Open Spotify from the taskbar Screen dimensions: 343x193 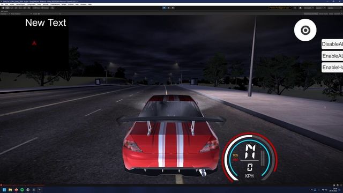(x=22, y=190)
